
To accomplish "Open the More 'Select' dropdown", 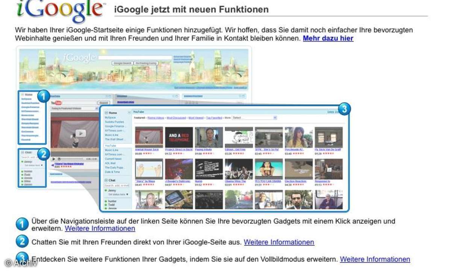I will coord(254,118).
